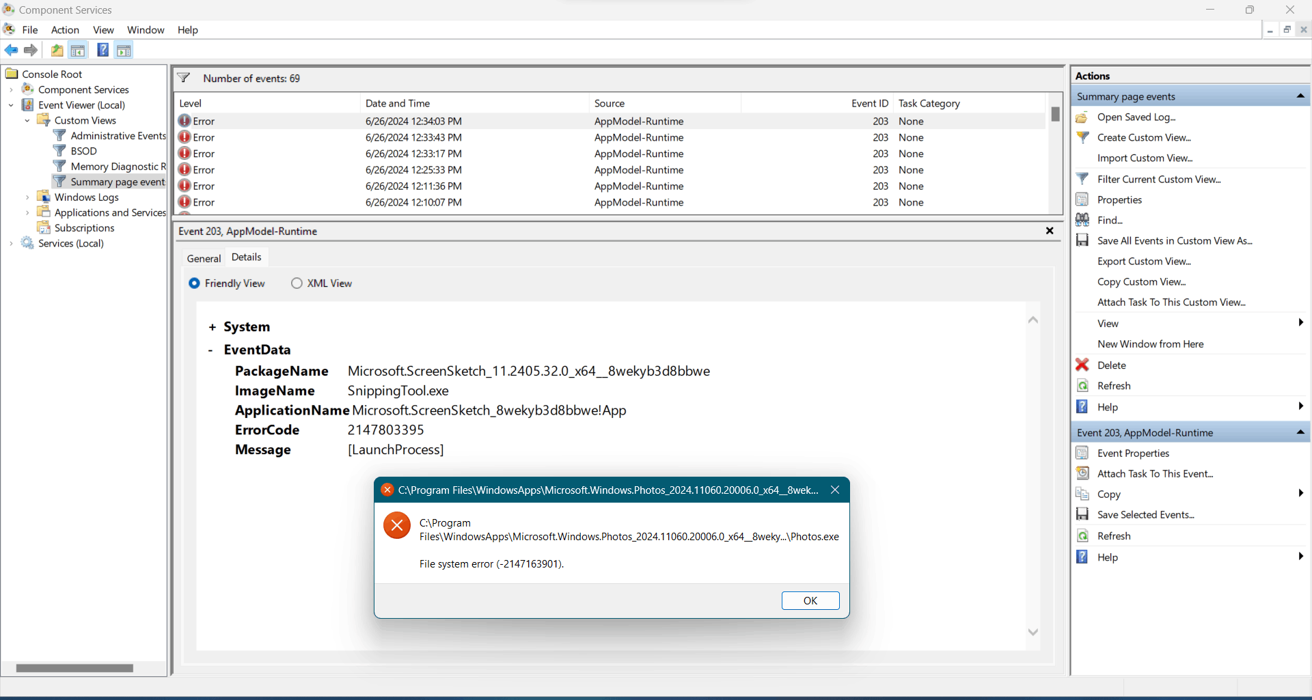Select the Friendly View radio button
The height and width of the screenshot is (700, 1312).
(195, 283)
